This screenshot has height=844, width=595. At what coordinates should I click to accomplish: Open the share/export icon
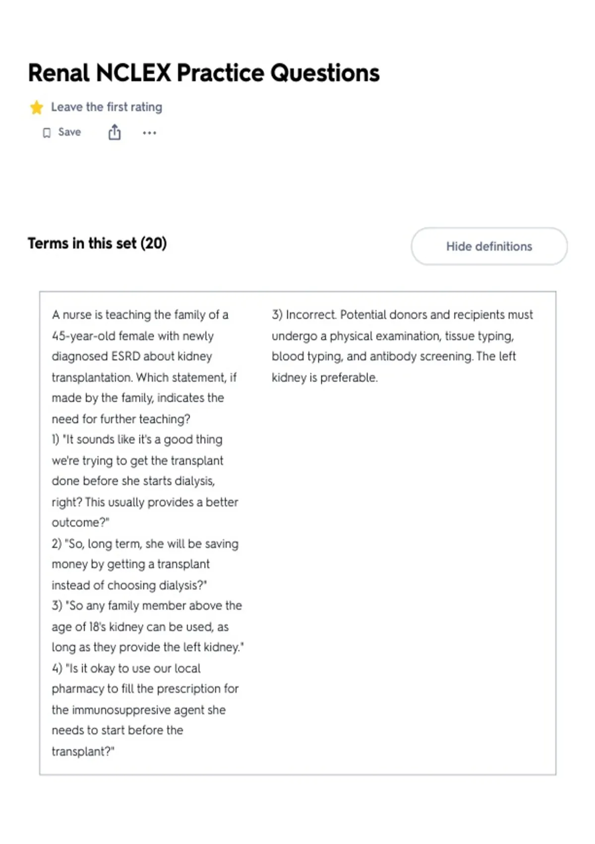point(115,132)
